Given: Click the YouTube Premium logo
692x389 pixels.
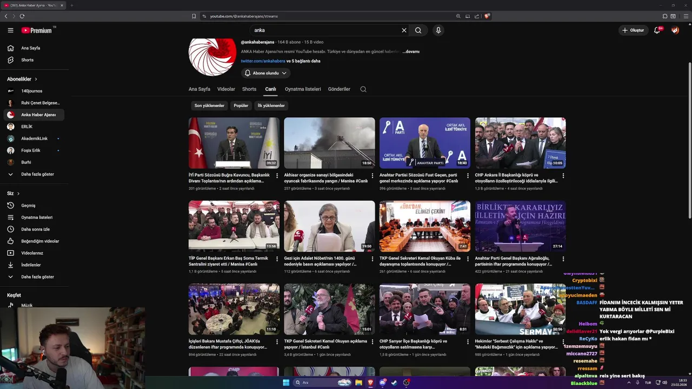Looking at the screenshot, I should [x=37, y=30].
